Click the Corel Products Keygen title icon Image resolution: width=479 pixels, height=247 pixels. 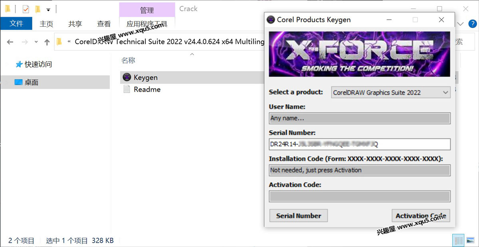click(x=271, y=20)
